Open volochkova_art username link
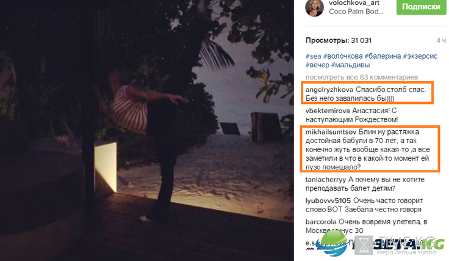The height and width of the screenshot is (261, 449). 354,3
